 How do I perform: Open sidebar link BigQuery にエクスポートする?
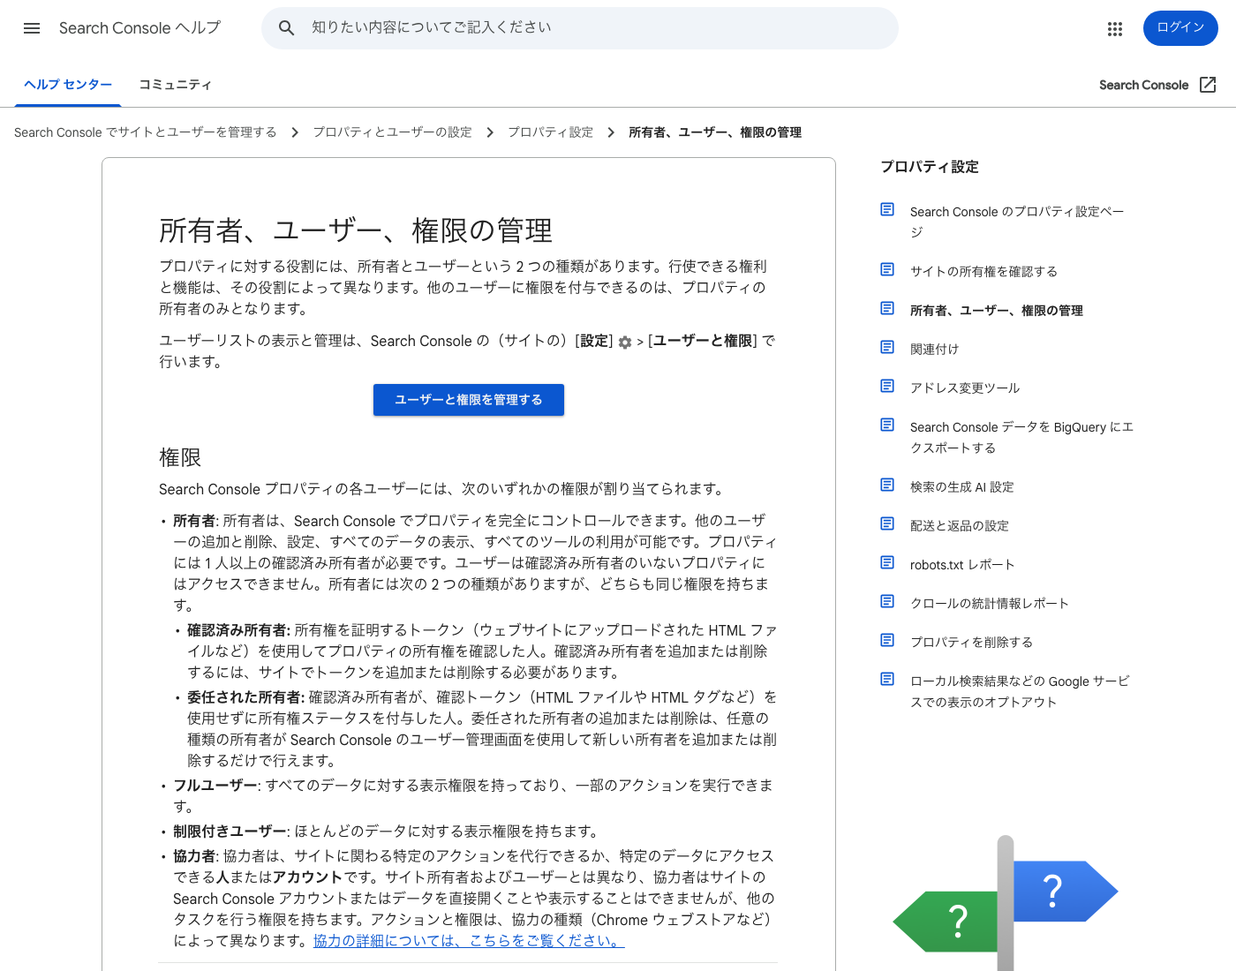click(1021, 437)
